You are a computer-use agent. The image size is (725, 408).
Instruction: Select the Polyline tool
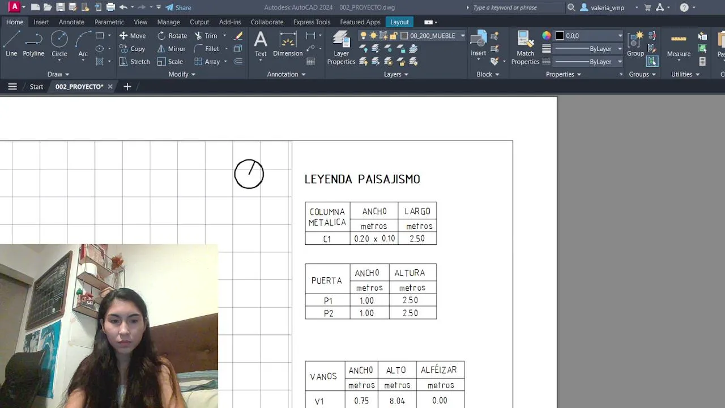click(33, 44)
